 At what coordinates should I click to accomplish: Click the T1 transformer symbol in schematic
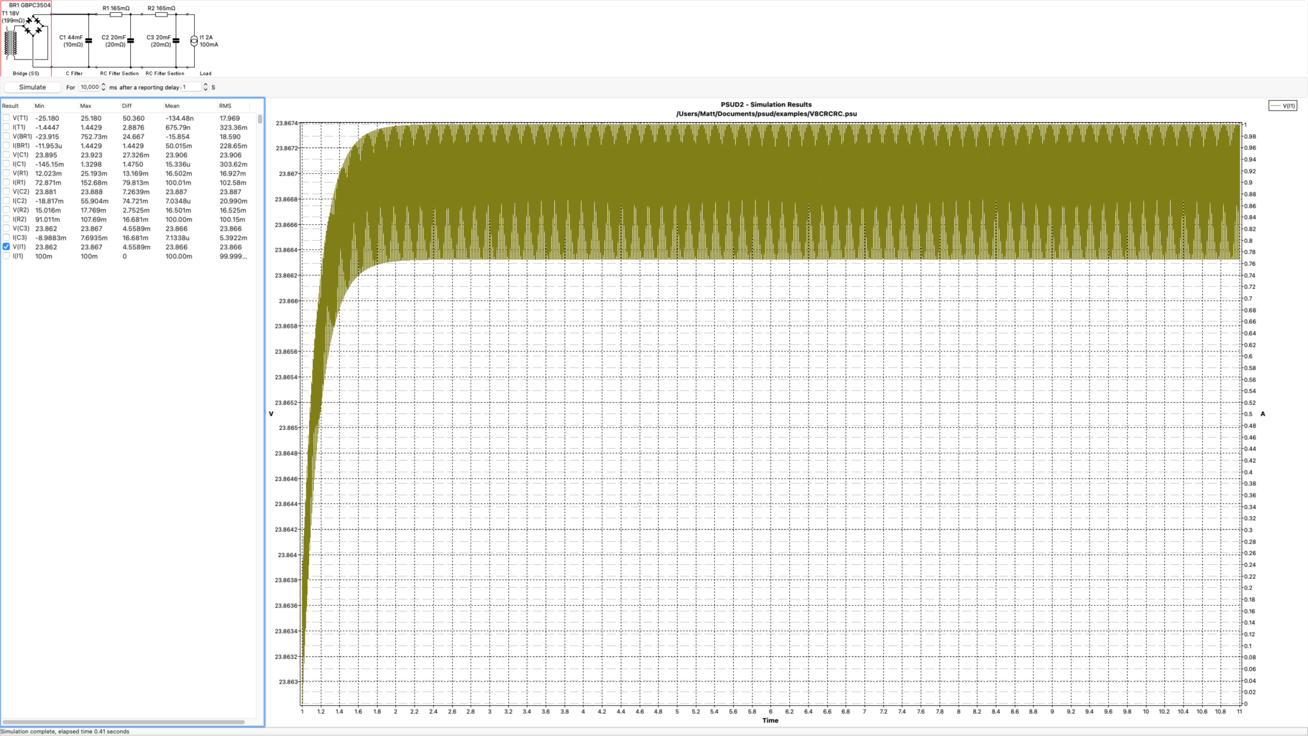[x=10, y=43]
